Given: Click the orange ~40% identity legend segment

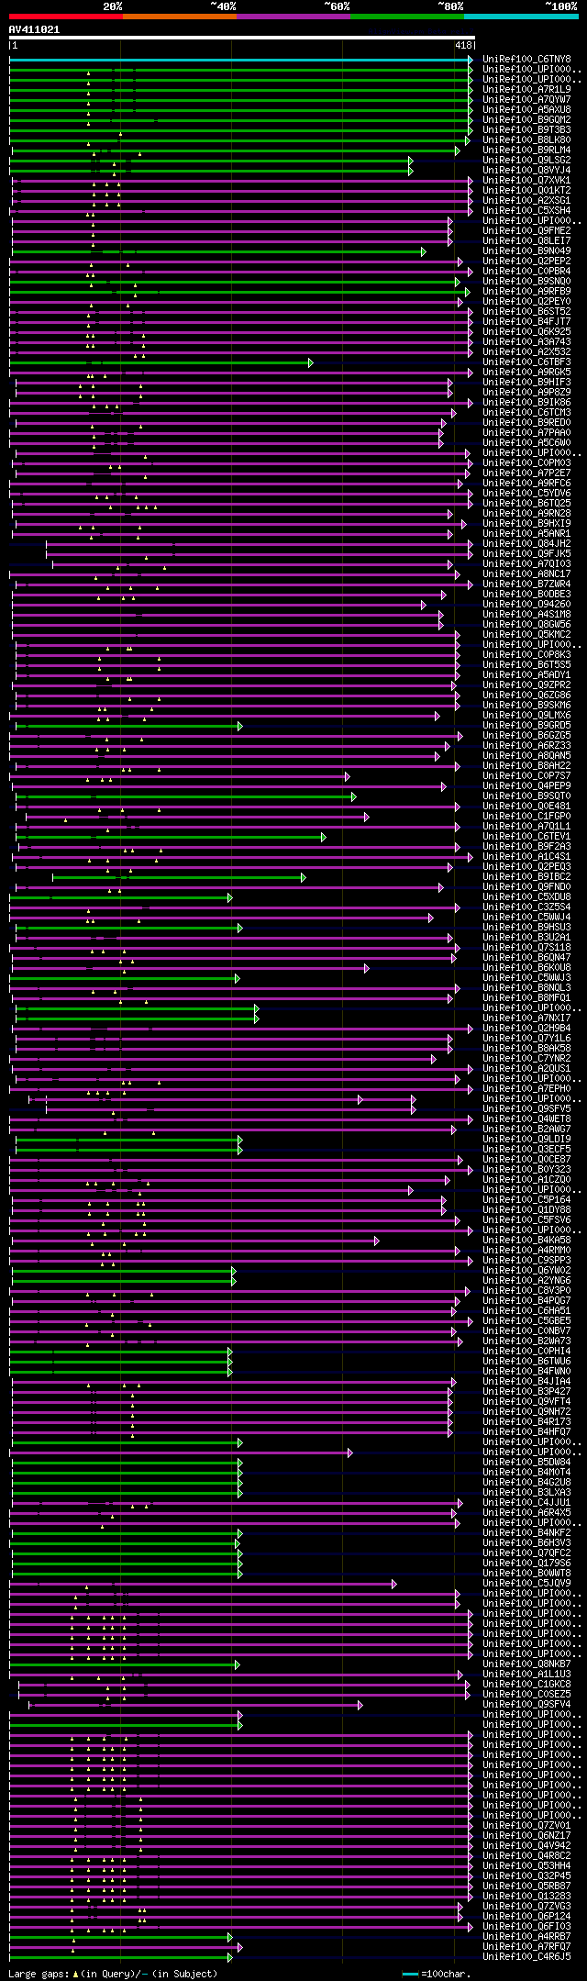Looking at the screenshot, I should [180, 16].
